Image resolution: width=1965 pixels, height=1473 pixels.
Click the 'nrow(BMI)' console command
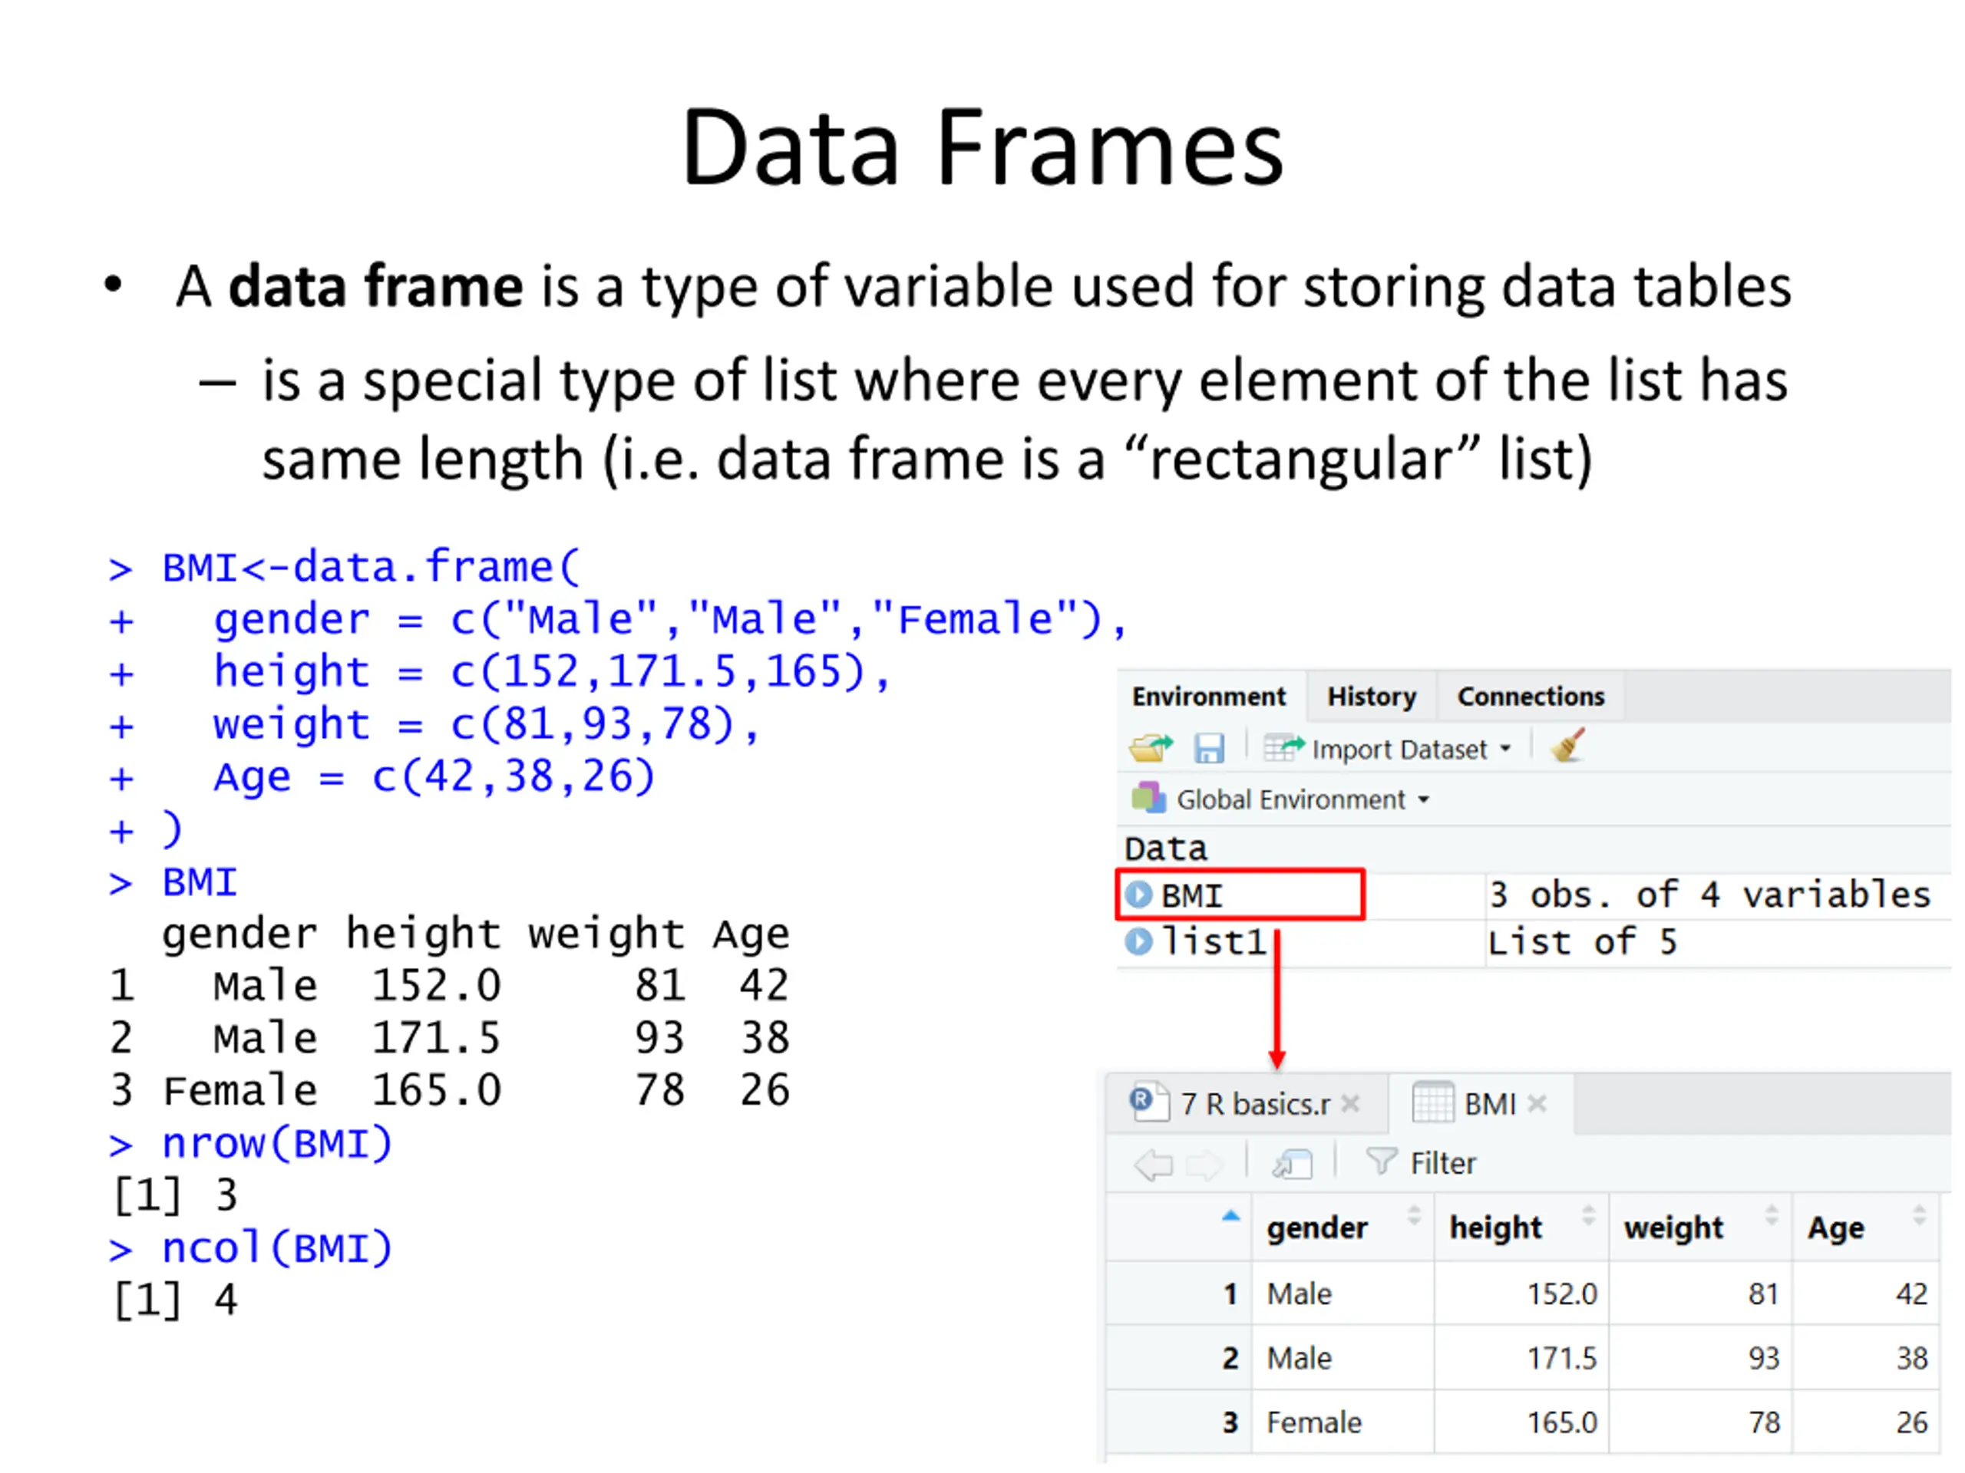pos(276,1144)
